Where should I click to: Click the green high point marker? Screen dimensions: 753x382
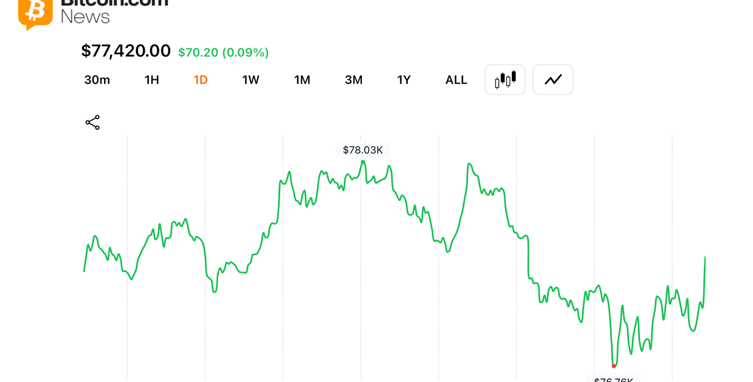(x=363, y=162)
